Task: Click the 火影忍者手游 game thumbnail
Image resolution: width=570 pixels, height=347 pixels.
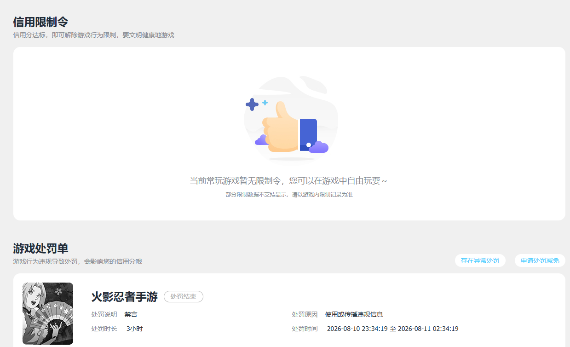Action: point(48,313)
